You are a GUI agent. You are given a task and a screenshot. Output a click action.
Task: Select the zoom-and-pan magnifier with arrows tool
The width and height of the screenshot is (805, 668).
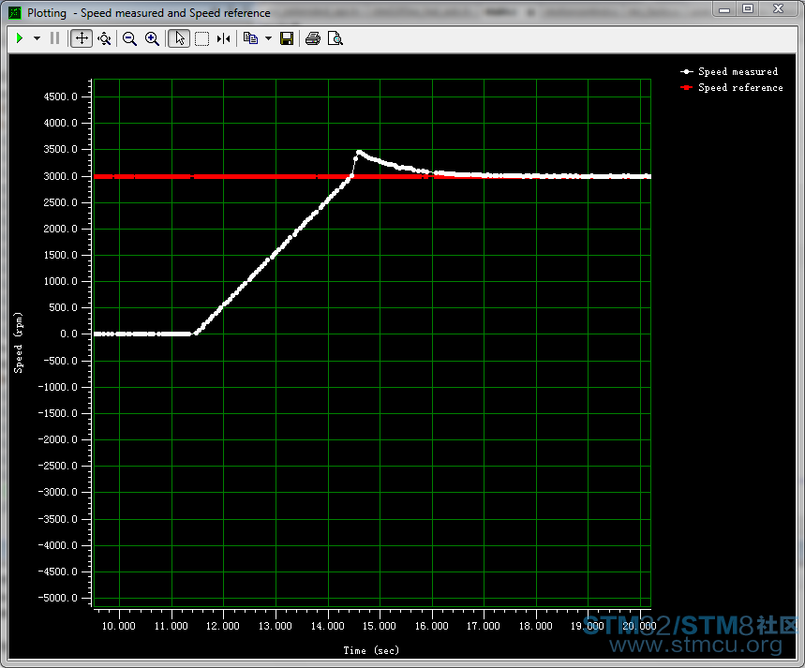click(x=104, y=38)
